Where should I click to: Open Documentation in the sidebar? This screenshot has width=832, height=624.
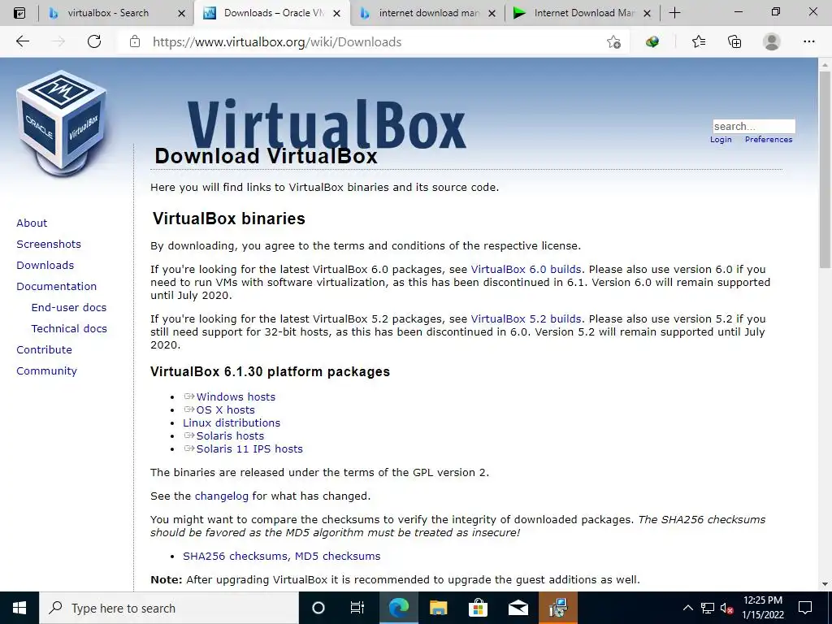coord(56,287)
